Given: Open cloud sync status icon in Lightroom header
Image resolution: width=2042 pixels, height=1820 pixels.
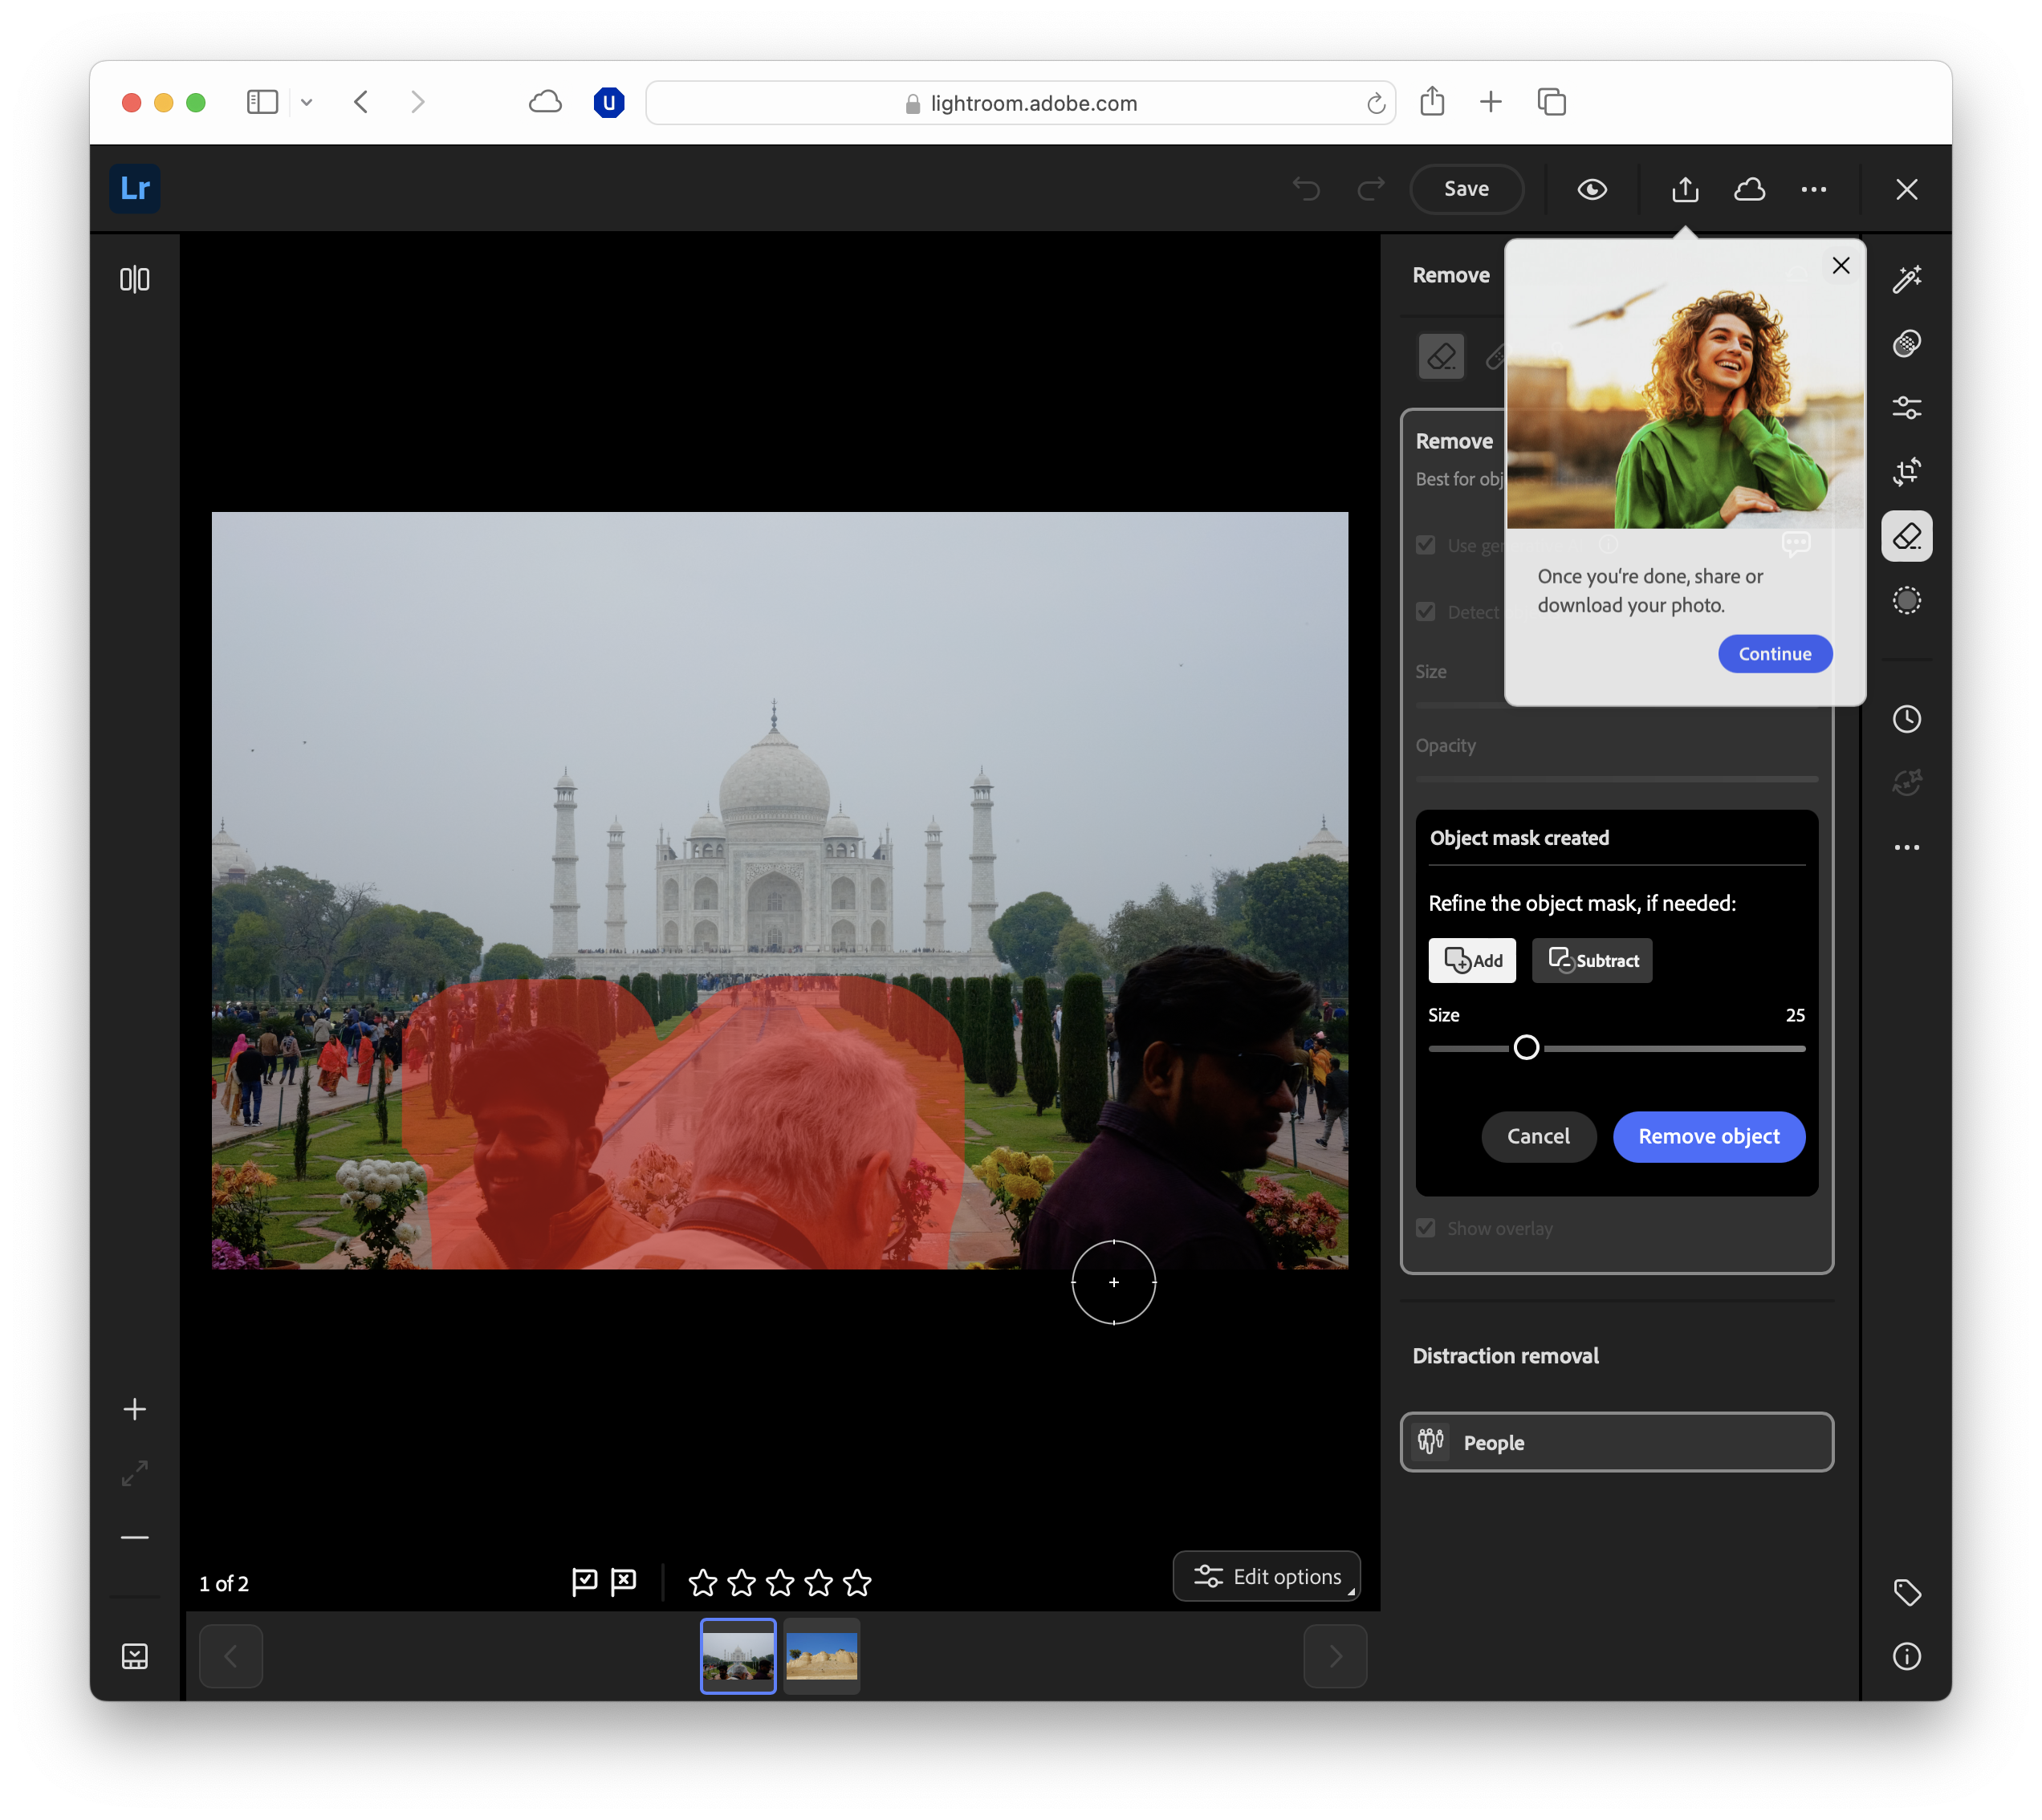Looking at the screenshot, I should pos(1749,189).
